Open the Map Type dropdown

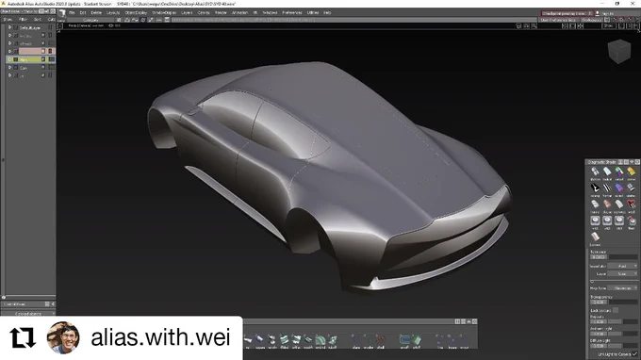point(622,288)
